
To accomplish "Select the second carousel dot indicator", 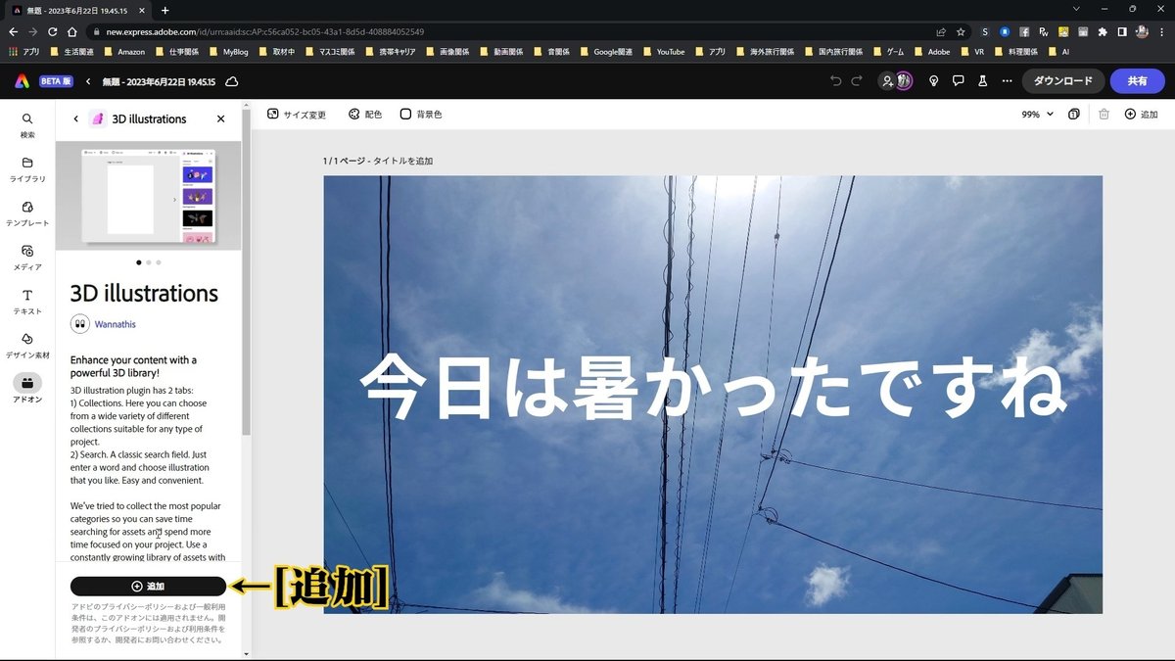I will pos(148,262).
